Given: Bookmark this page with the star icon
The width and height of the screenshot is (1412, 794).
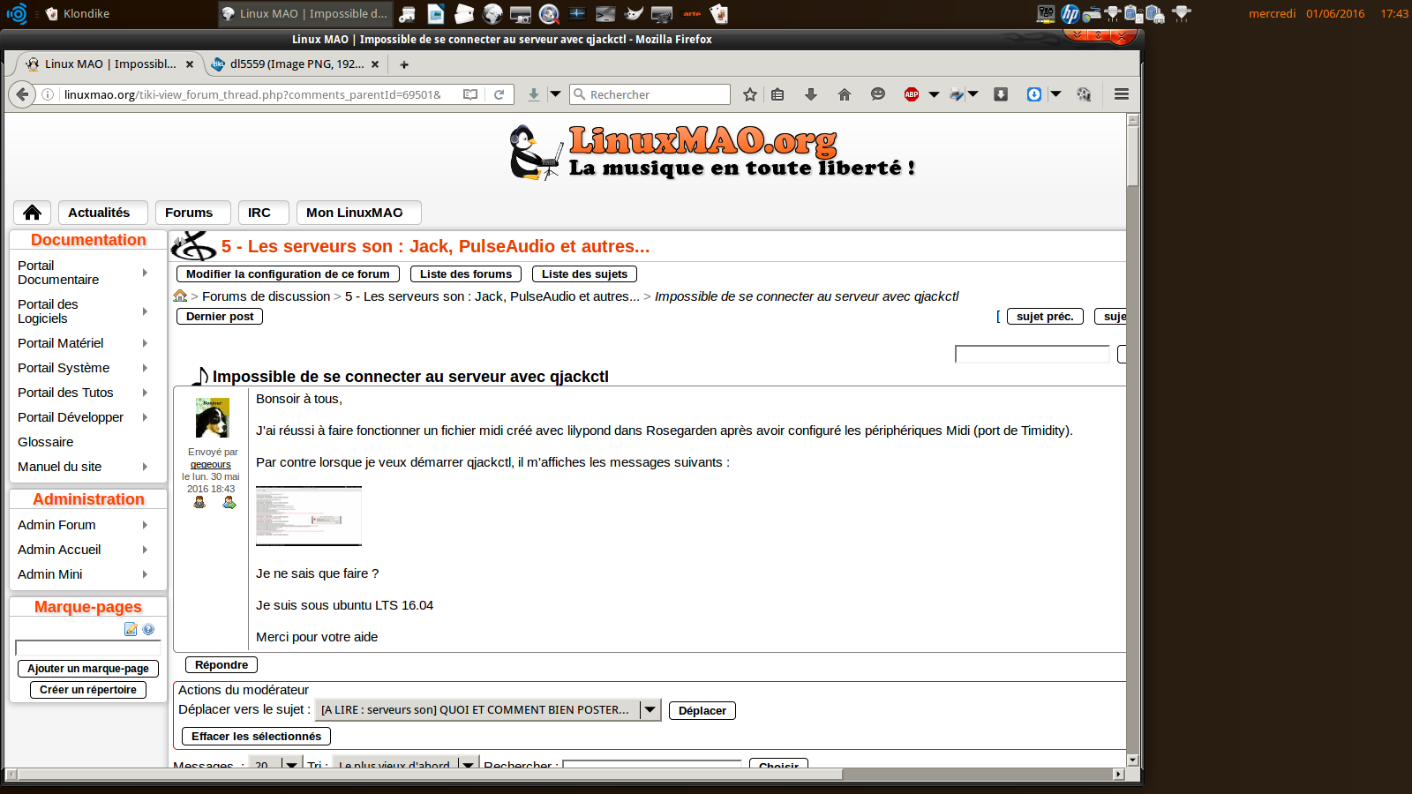Looking at the screenshot, I should [x=750, y=94].
